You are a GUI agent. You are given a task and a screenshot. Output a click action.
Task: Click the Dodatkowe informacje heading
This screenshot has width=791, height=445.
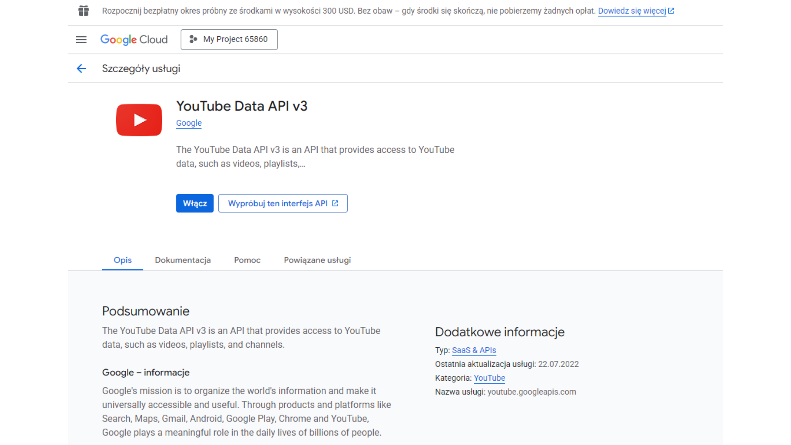500,332
